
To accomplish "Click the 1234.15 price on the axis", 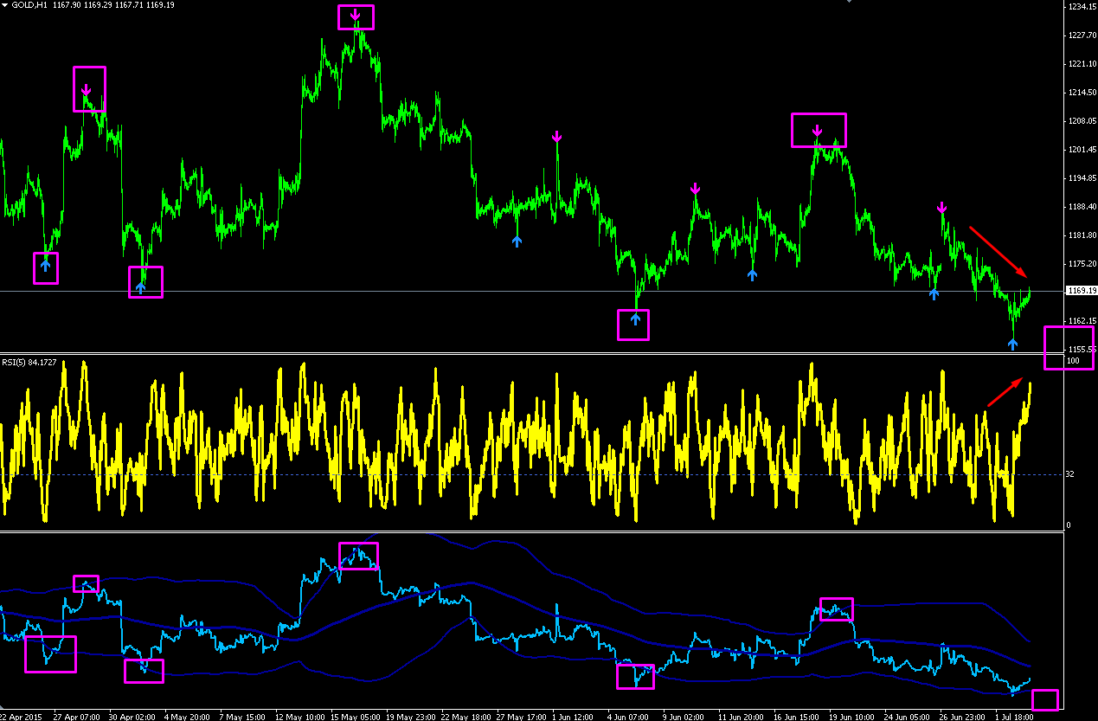I will point(1082,7).
